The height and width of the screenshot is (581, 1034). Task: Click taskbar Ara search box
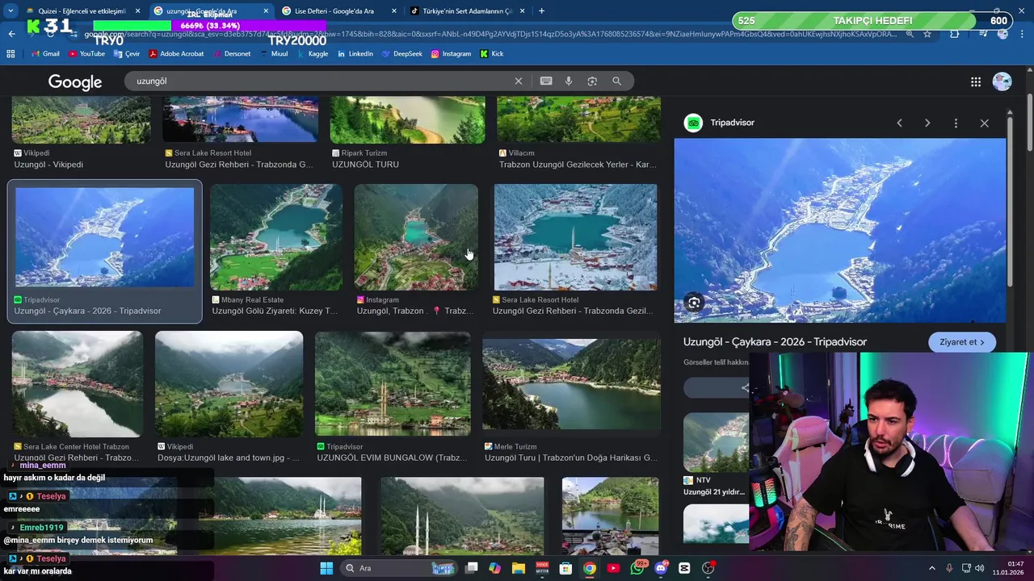399,568
